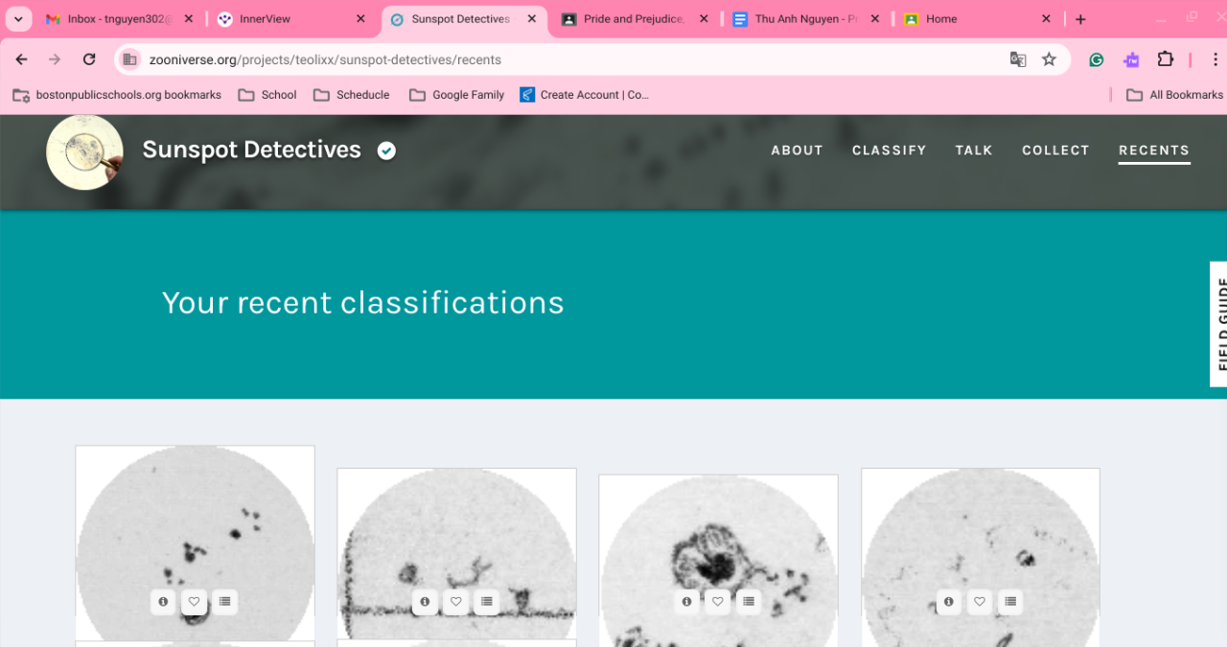This screenshot has height=647, width=1227.
Task: Close the Home tab
Action: pos(1046,19)
